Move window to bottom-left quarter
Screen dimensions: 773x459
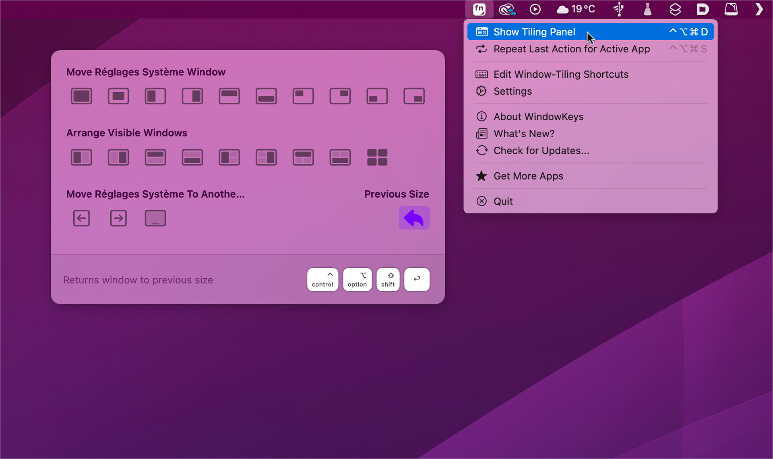(x=377, y=96)
